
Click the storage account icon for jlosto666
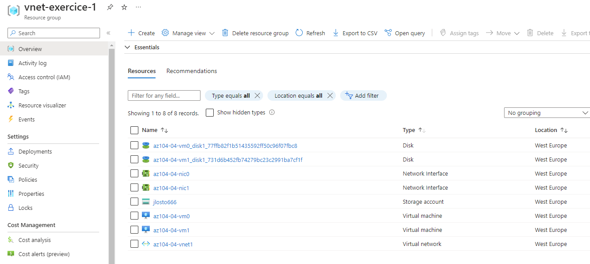(146, 202)
